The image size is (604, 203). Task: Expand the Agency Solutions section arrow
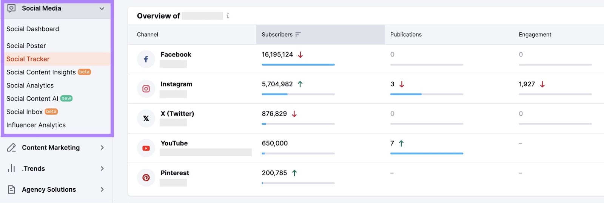(x=102, y=189)
